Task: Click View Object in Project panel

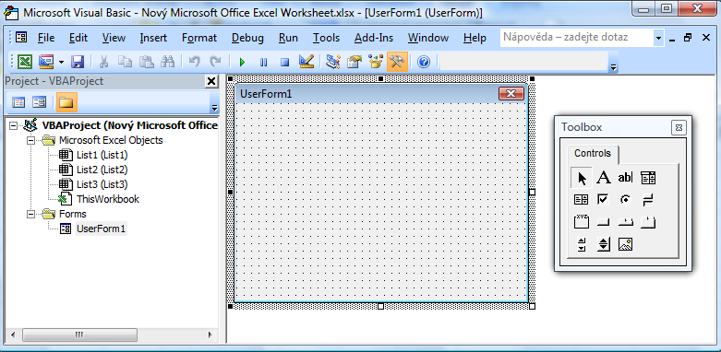Action: (39, 102)
